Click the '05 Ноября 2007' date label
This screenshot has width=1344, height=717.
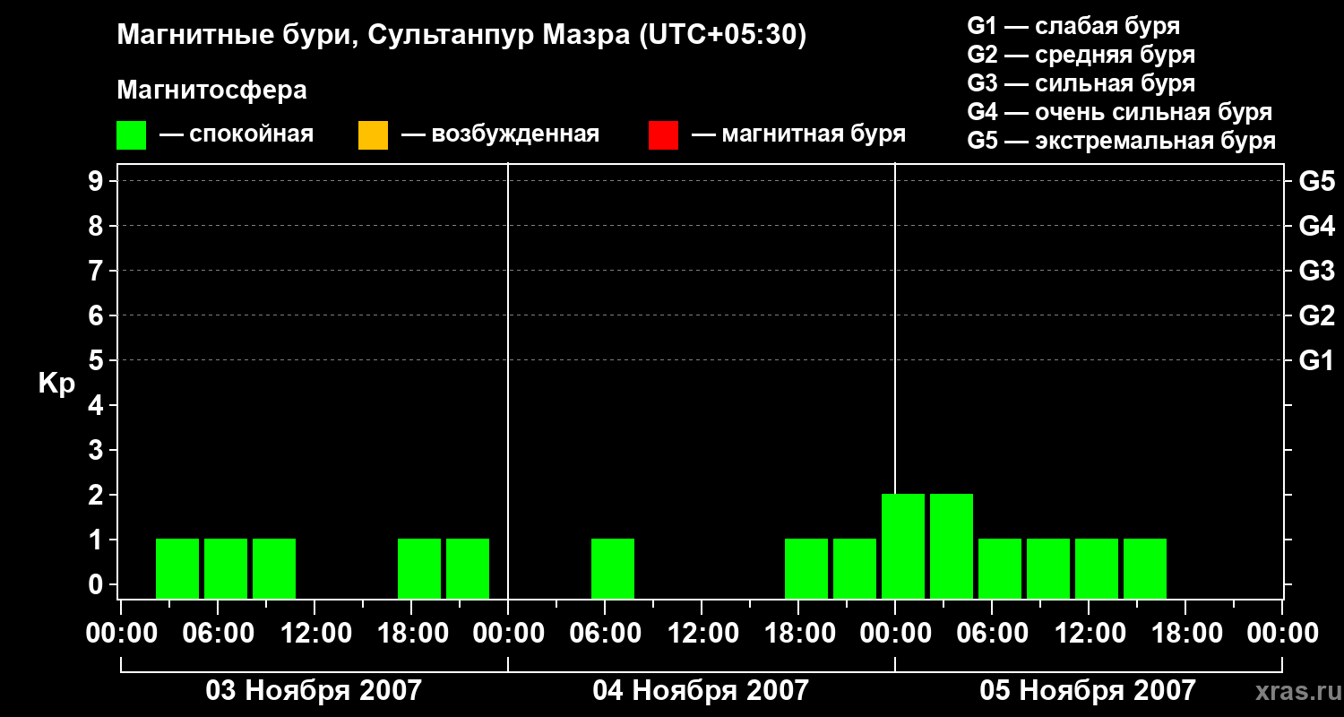pos(1088,690)
